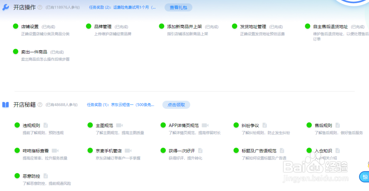Click the video icon next to 主图规范
Image resolution: width=369 pixels, height=191 pixels.
(x=119, y=125)
